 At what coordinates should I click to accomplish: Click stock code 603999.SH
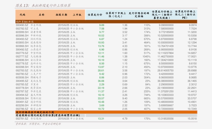point(22,32)
